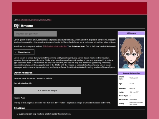Select the Tsukuyomi online name value
The width and height of the screenshot is (159, 119).
coord(133,78)
